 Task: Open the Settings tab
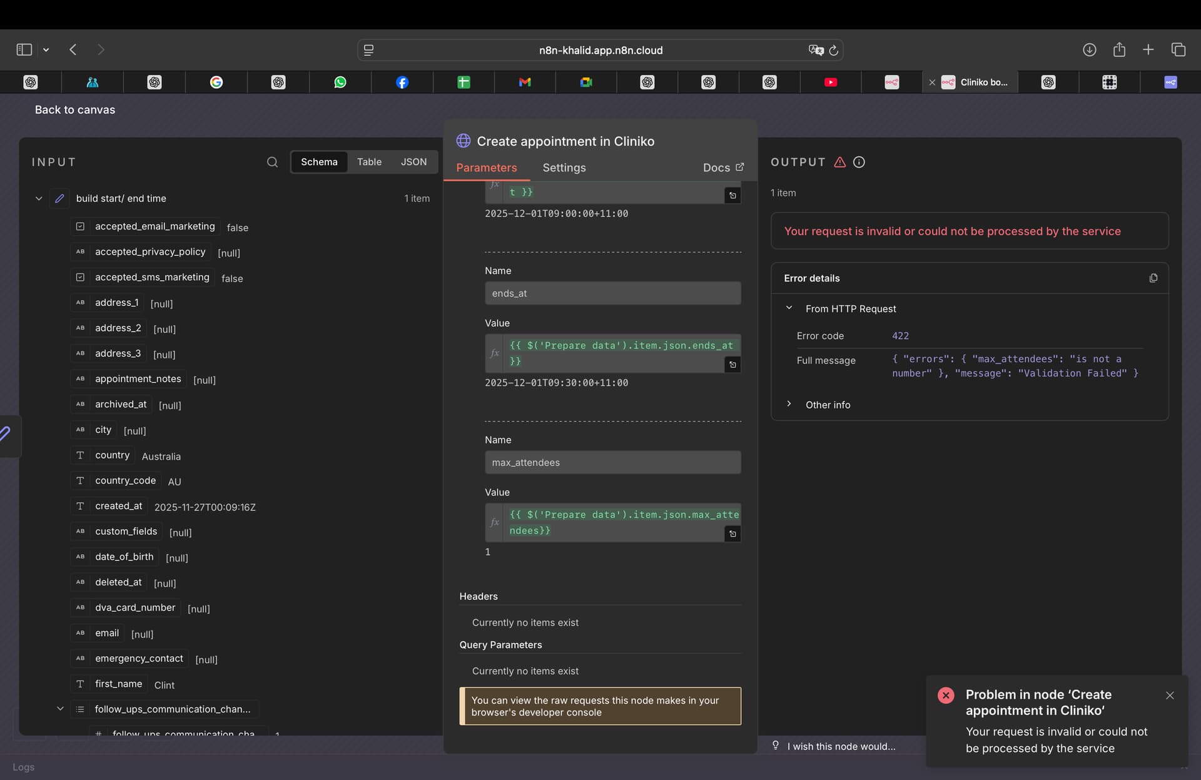click(564, 168)
